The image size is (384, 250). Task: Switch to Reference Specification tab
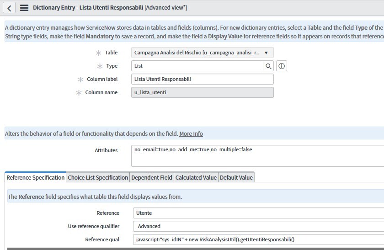[35, 177]
